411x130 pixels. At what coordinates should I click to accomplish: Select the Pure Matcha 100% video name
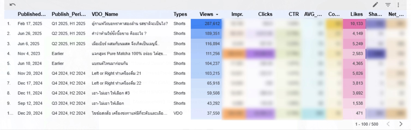[130, 53]
